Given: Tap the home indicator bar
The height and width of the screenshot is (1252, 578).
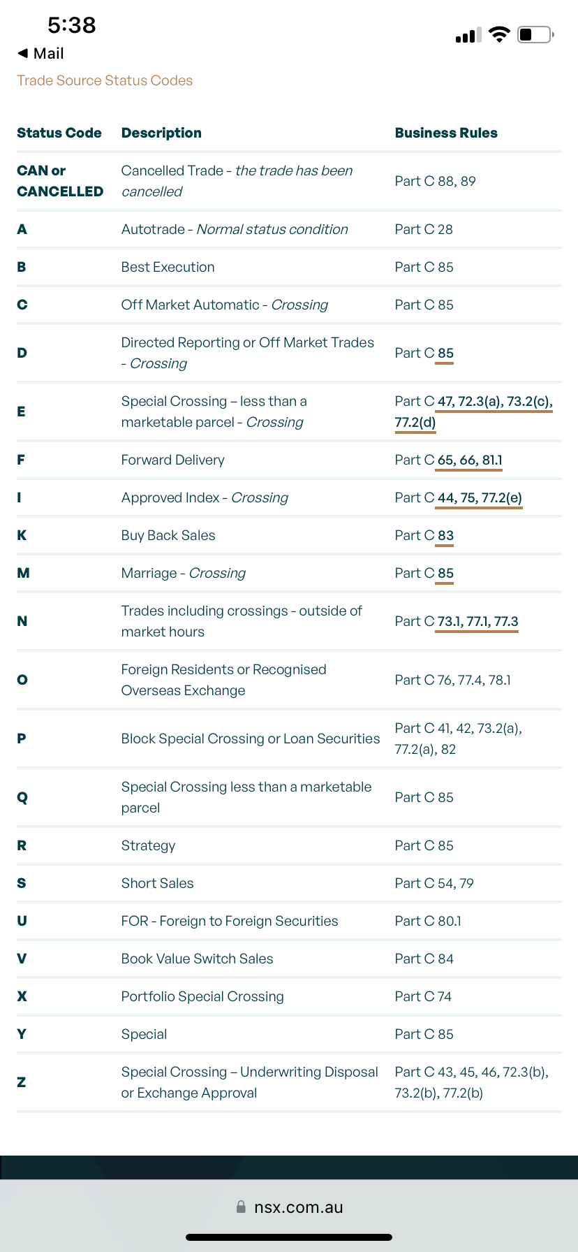Looking at the screenshot, I should [289, 1237].
